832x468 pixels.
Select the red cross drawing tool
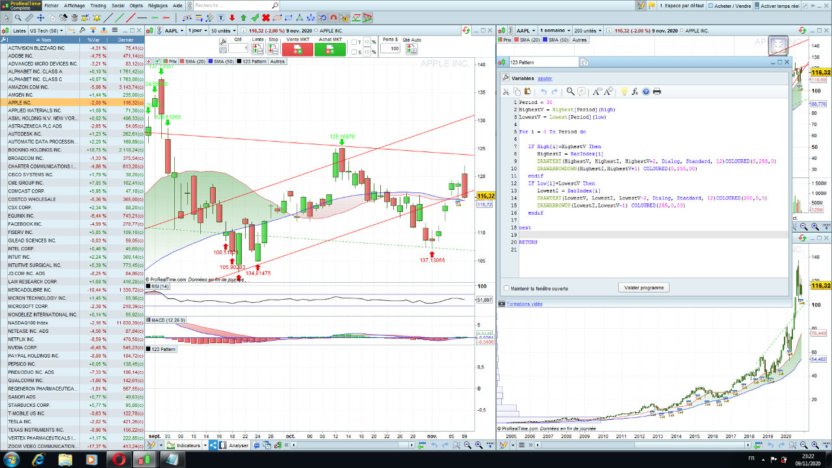tap(266, 18)
